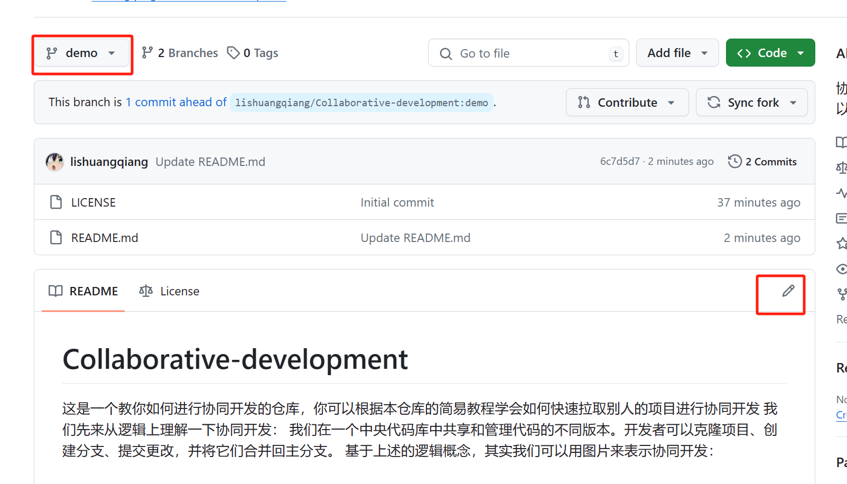Click the commit history clock icon

tap(734, 161)
